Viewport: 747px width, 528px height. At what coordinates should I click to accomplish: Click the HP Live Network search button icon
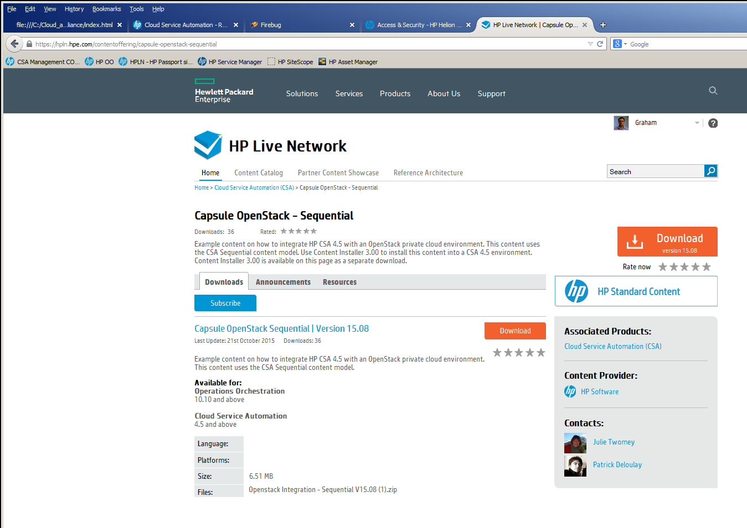[x=710, y=171]
